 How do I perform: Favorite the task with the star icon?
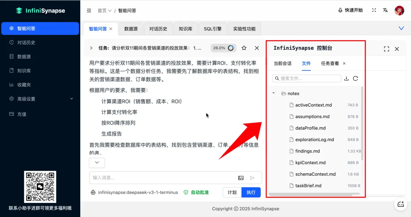click(x=244, y=48)
